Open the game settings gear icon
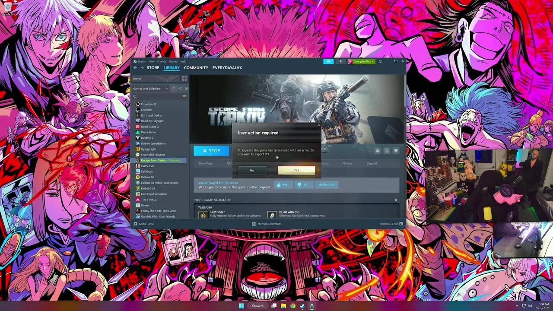Viewport: 553px width, 311px height. (378, 151)
